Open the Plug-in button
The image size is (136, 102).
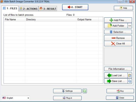tap(67, 98)
